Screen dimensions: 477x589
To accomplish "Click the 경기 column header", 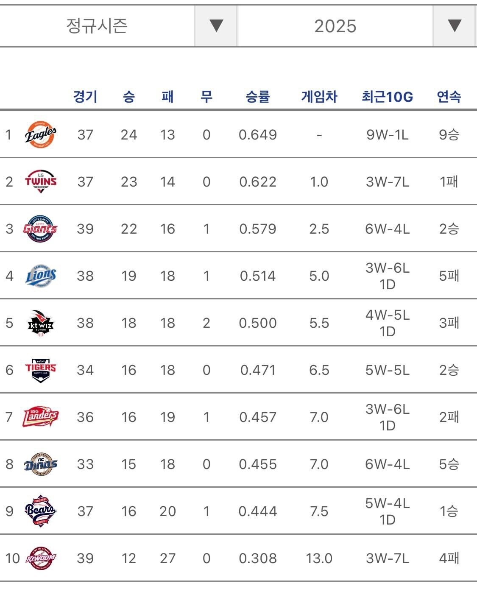I will pos(85,97).
